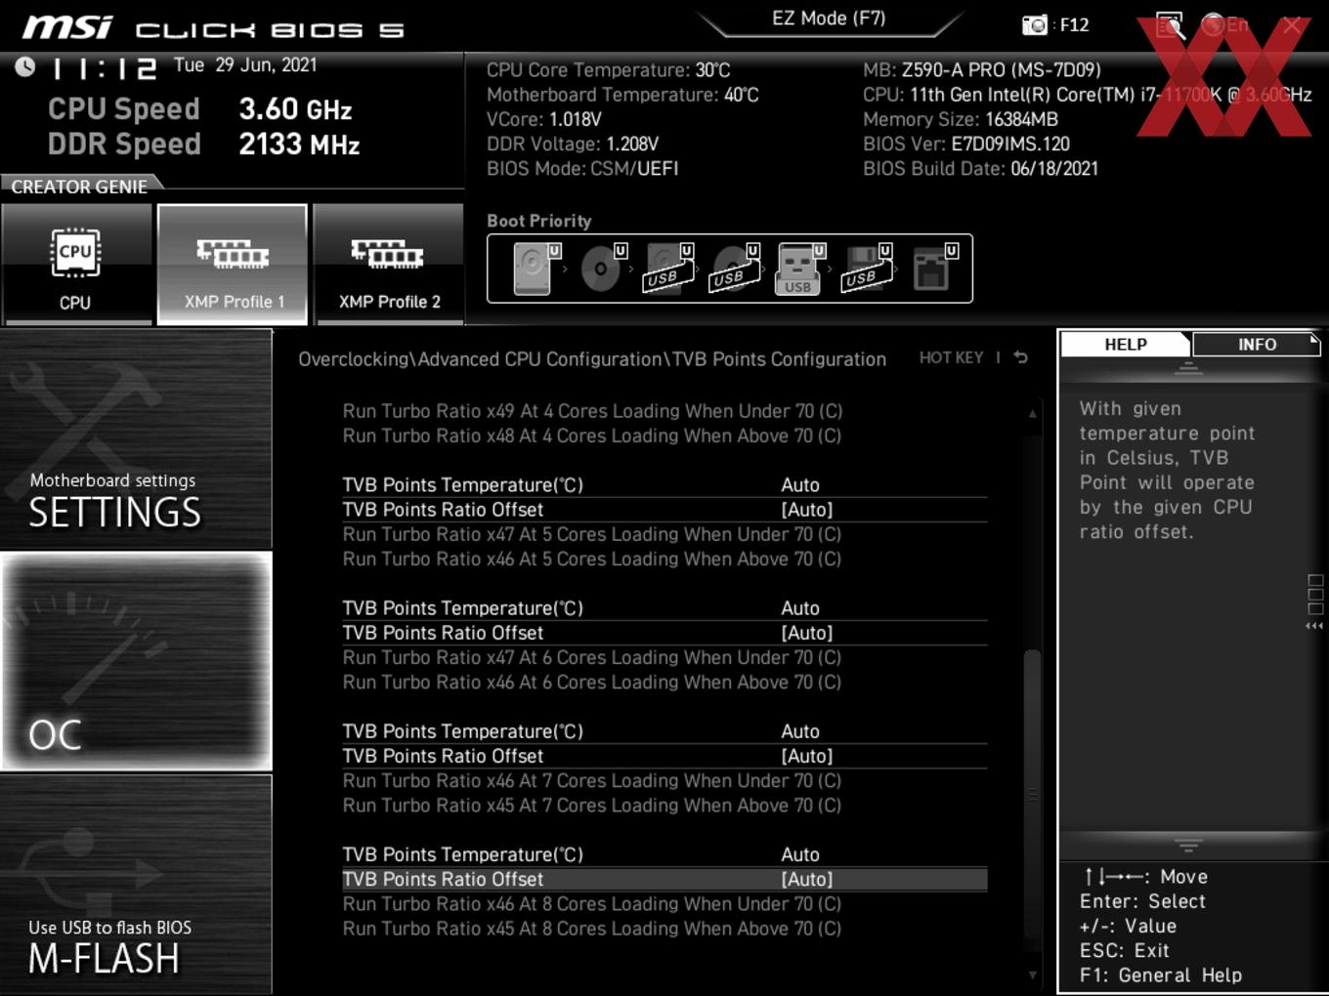Open the highlighted TVB Points Ratio Offset [Auto]
Image resolution: width=1329 pixels, height=996 pixels.
pyautogui.click(x=664, y=879)
